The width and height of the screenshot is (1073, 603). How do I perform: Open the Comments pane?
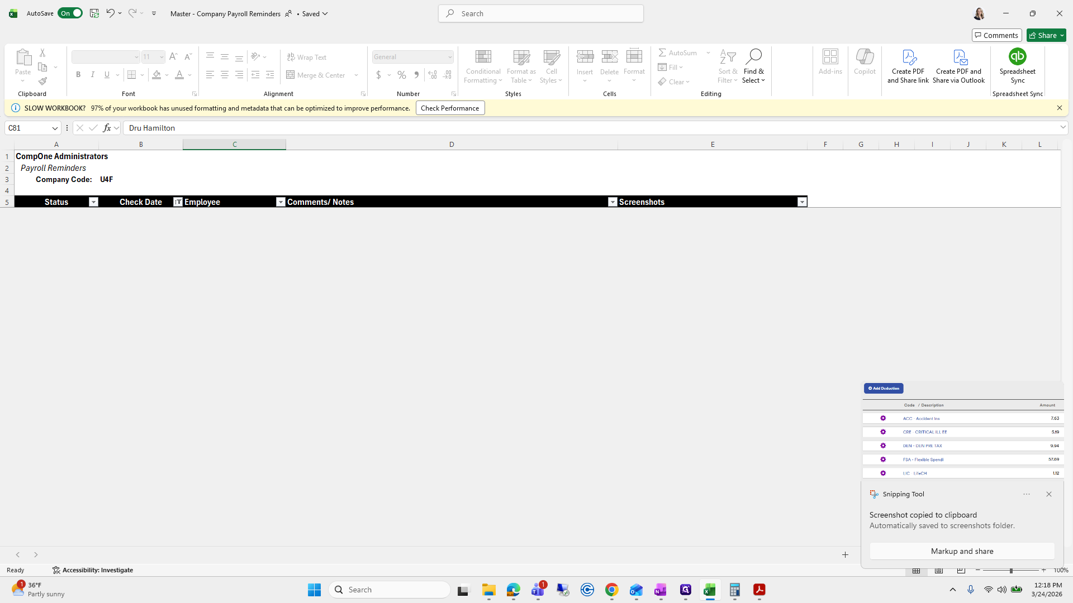point(996,35)
